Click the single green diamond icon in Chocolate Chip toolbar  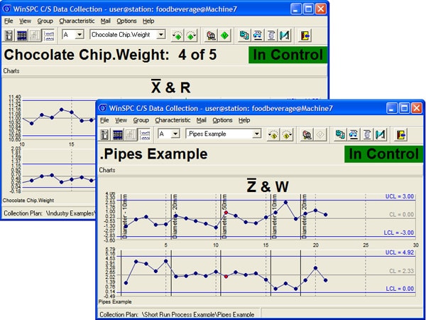[x=225, y=34]
